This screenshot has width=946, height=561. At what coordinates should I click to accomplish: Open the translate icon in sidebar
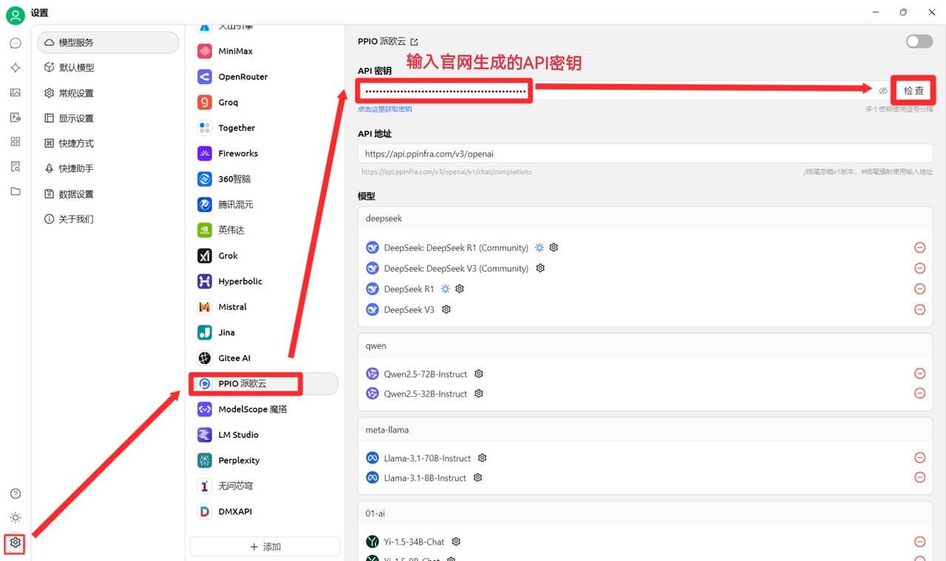pyautogui.click(x=16, y=117)
